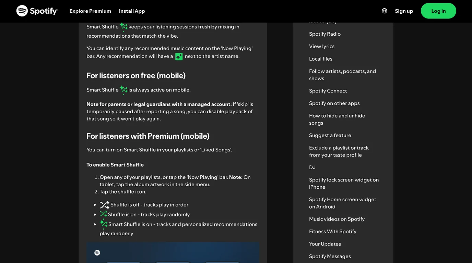Click 'Note for parents or legal guardians' text

159,104
